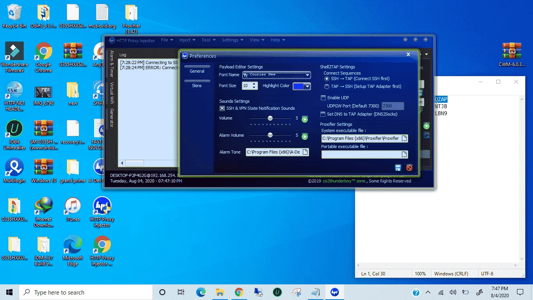Open the Help menu
The width and height of the screenshot is (533, 300).
pyautogui.click(x=277, y=40)
